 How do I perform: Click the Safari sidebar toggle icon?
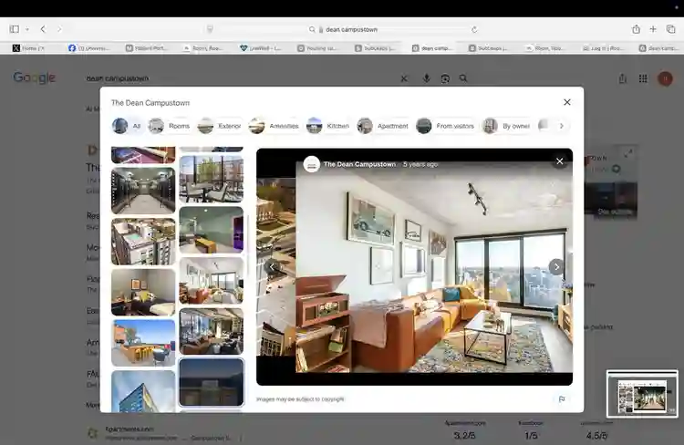point(15,29)
